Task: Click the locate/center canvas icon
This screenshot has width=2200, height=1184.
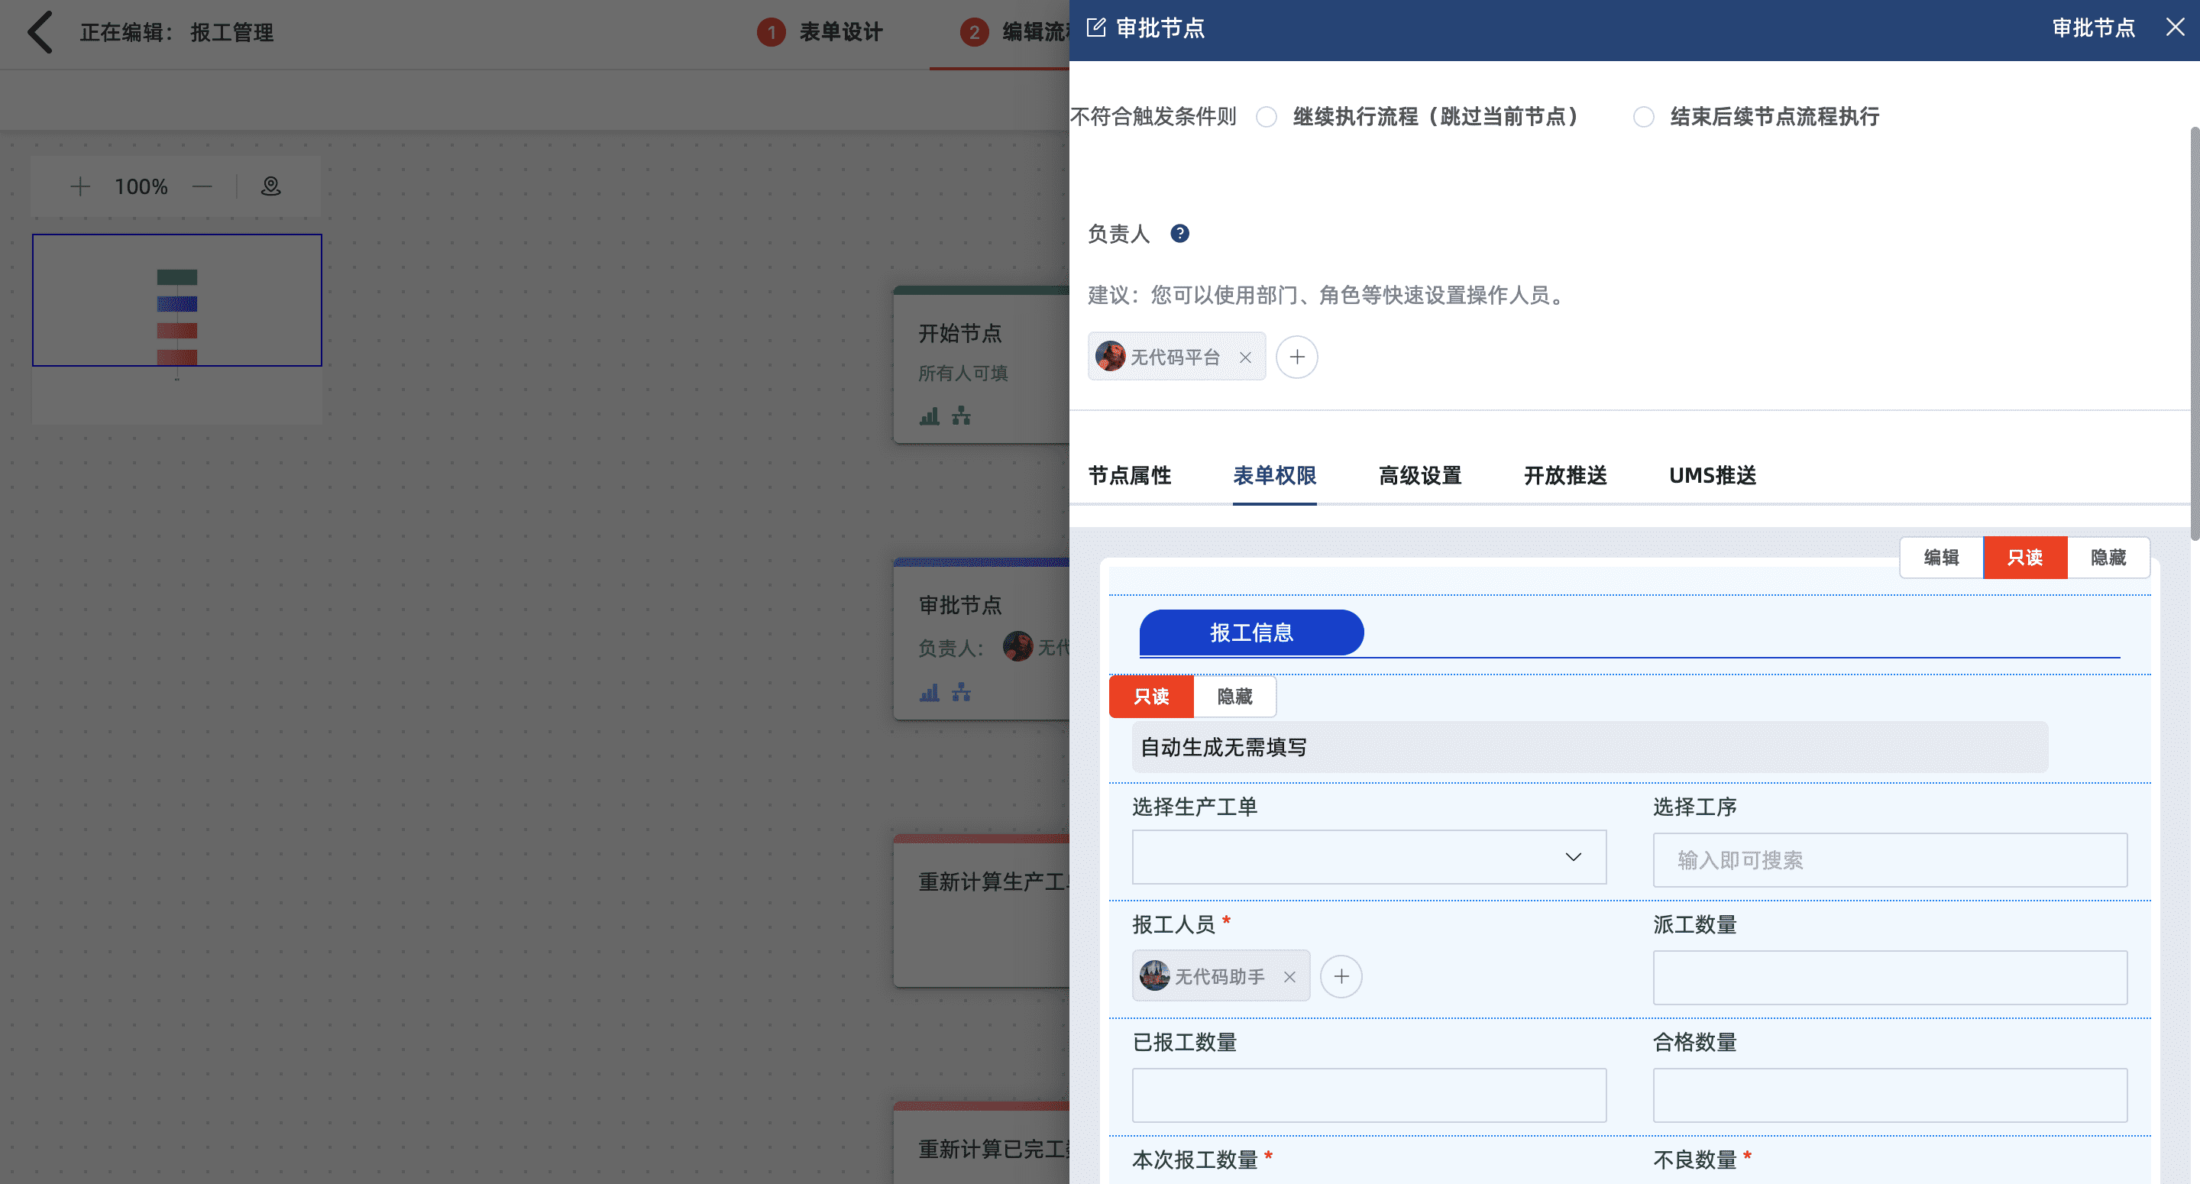Action: [x=270, y=186]
